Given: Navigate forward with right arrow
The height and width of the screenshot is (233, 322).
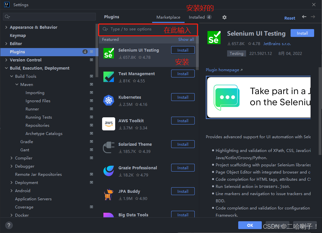Looking at the screenshot, I should [313, 17].
